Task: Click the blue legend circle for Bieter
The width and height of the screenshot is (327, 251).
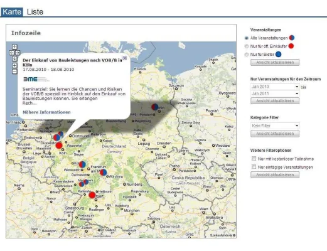Action: click(x=278, y=55)
